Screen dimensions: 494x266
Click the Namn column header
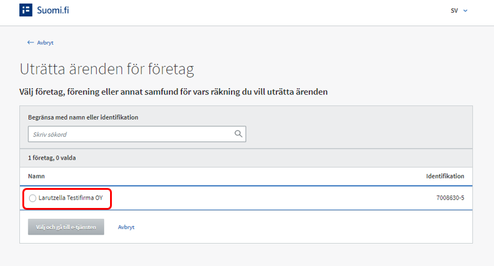pos(36,177)
